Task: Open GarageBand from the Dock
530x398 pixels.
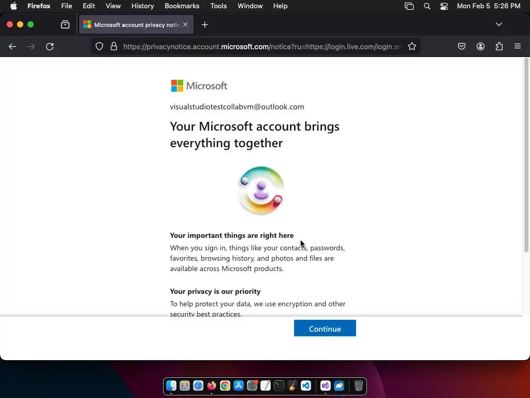Action: click(292, 386)
